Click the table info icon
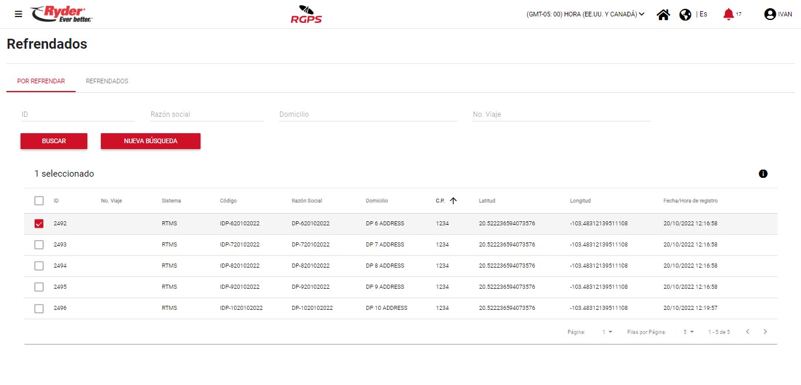The height and width of the screenshot is (385, 801). [x=763, y=174]
